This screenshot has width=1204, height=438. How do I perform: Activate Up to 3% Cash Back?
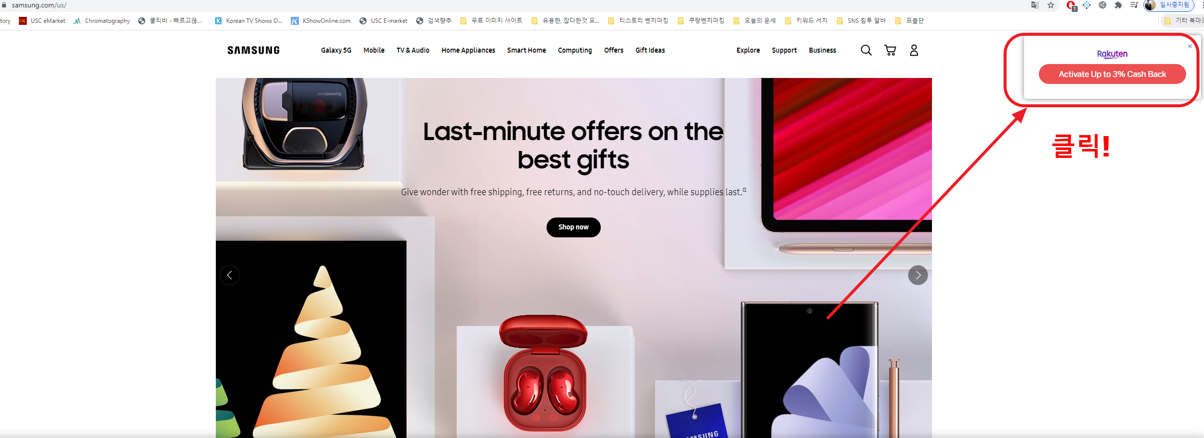point(1112,74)
